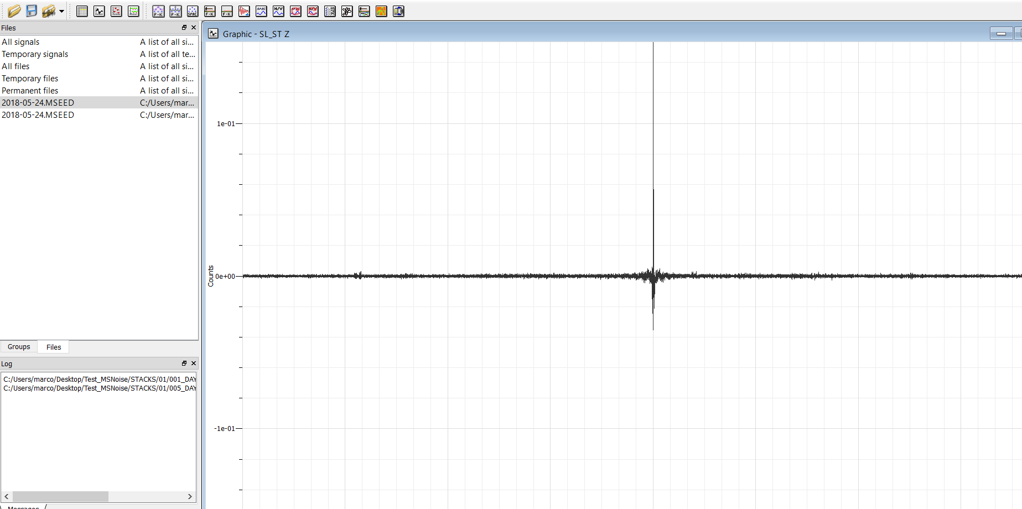Open the import signals dropdown arrow
The width and height of the screenshot is (1022, 509).
tap(61, 11)
